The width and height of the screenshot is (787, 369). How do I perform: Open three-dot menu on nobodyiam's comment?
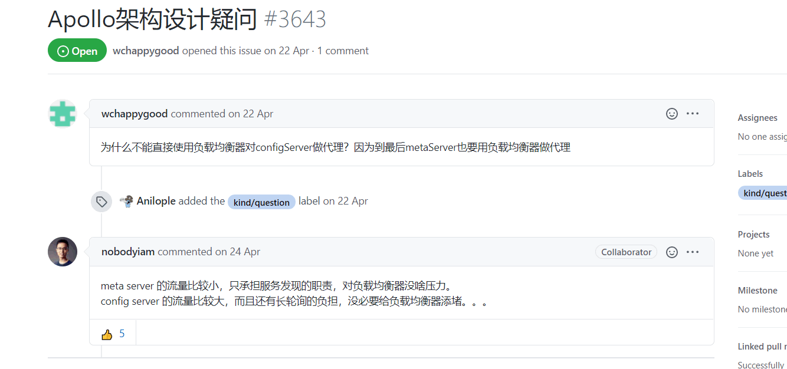(x=693, y=252)
